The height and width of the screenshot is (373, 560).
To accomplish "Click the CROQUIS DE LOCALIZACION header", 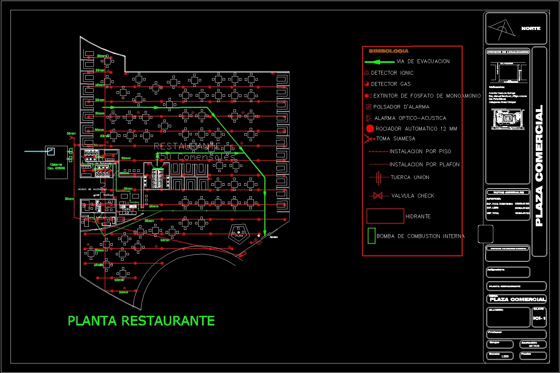I will point(508,52).
